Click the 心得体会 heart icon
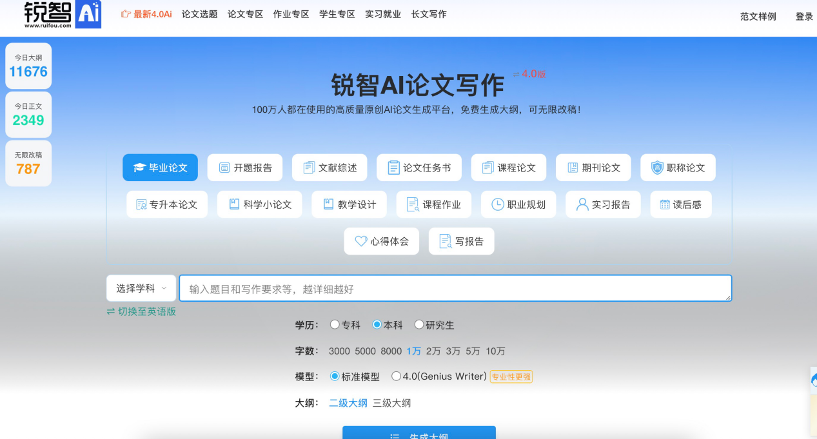This screenshot has height=439, width=817. pyautogui.click(x=361, y=241)
